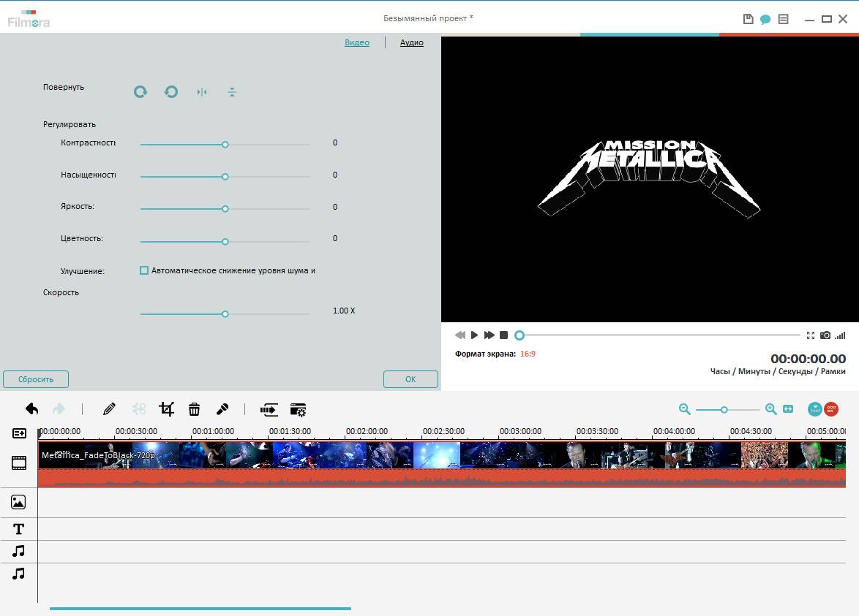
Task: Select the first music track note icon
Action: [x=18, y=551]
